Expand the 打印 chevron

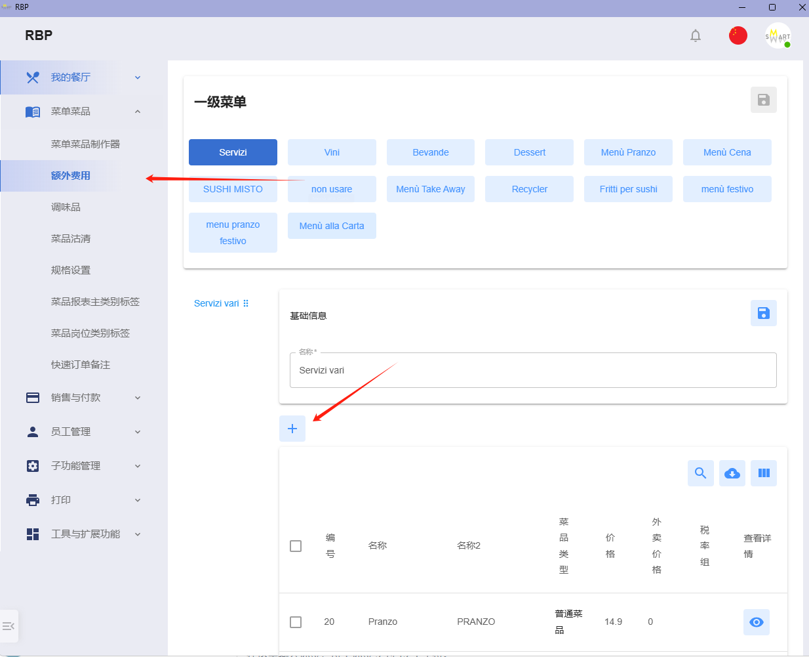click(138, 500)
